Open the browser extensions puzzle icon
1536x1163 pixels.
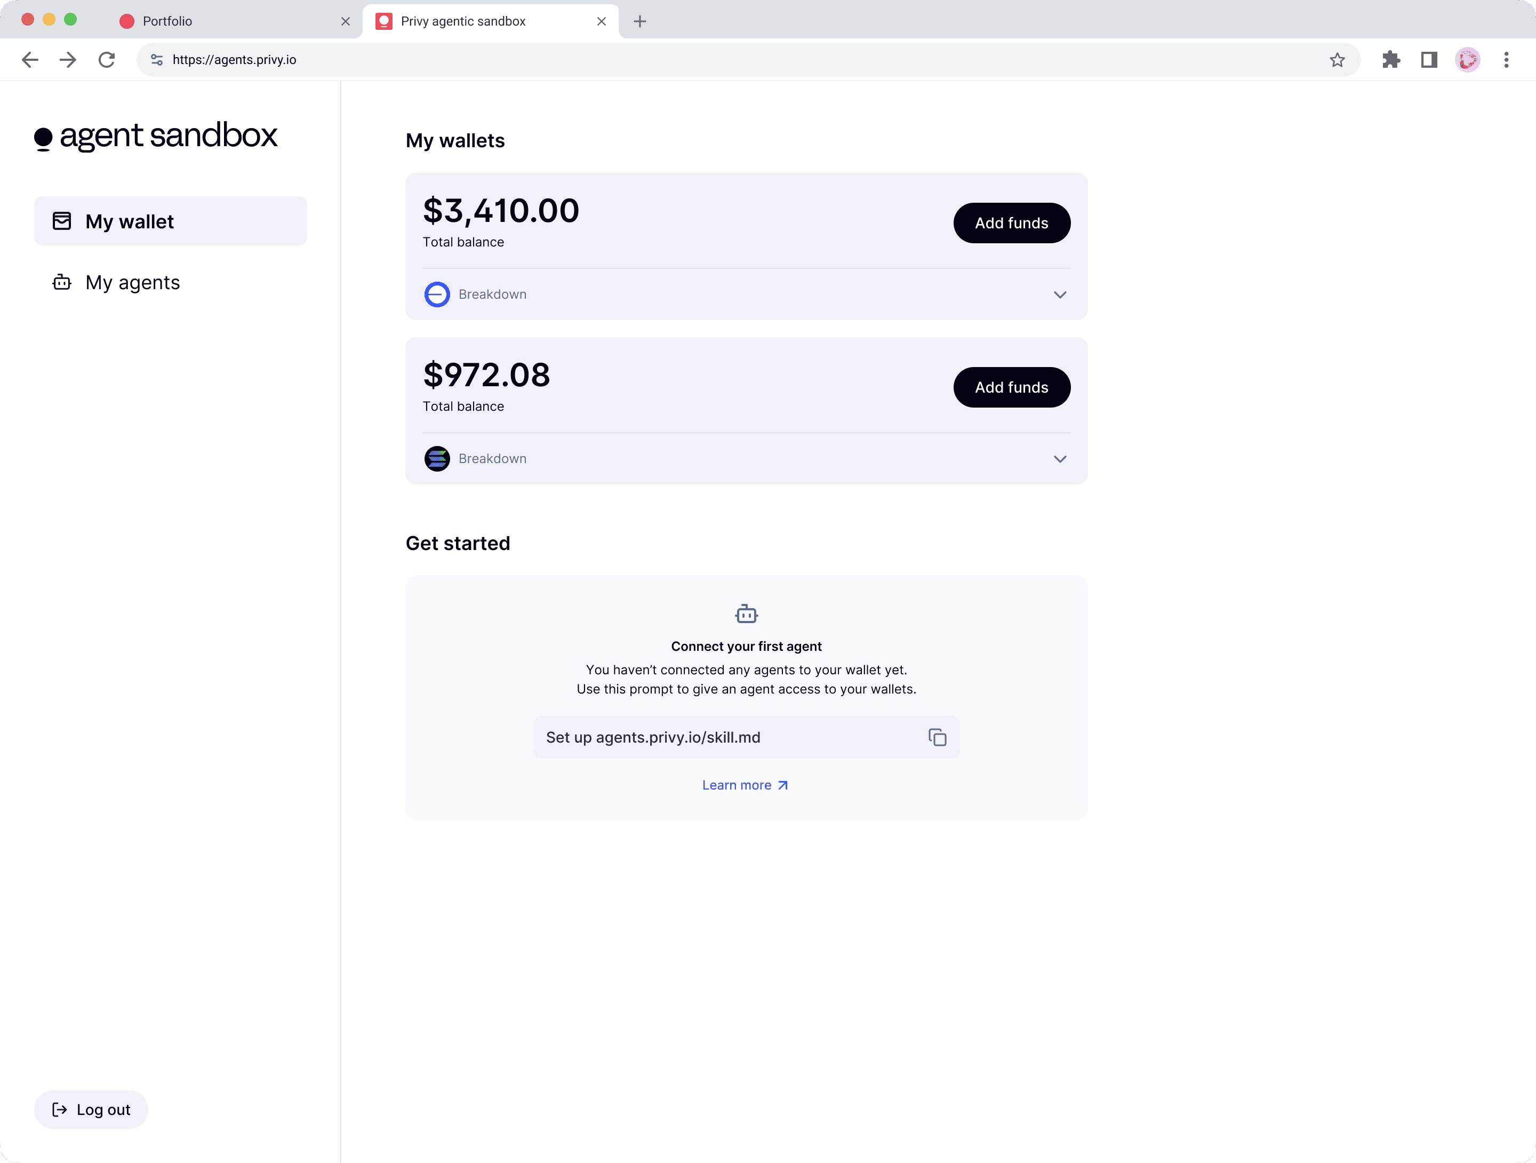(x=1391, y=60)
